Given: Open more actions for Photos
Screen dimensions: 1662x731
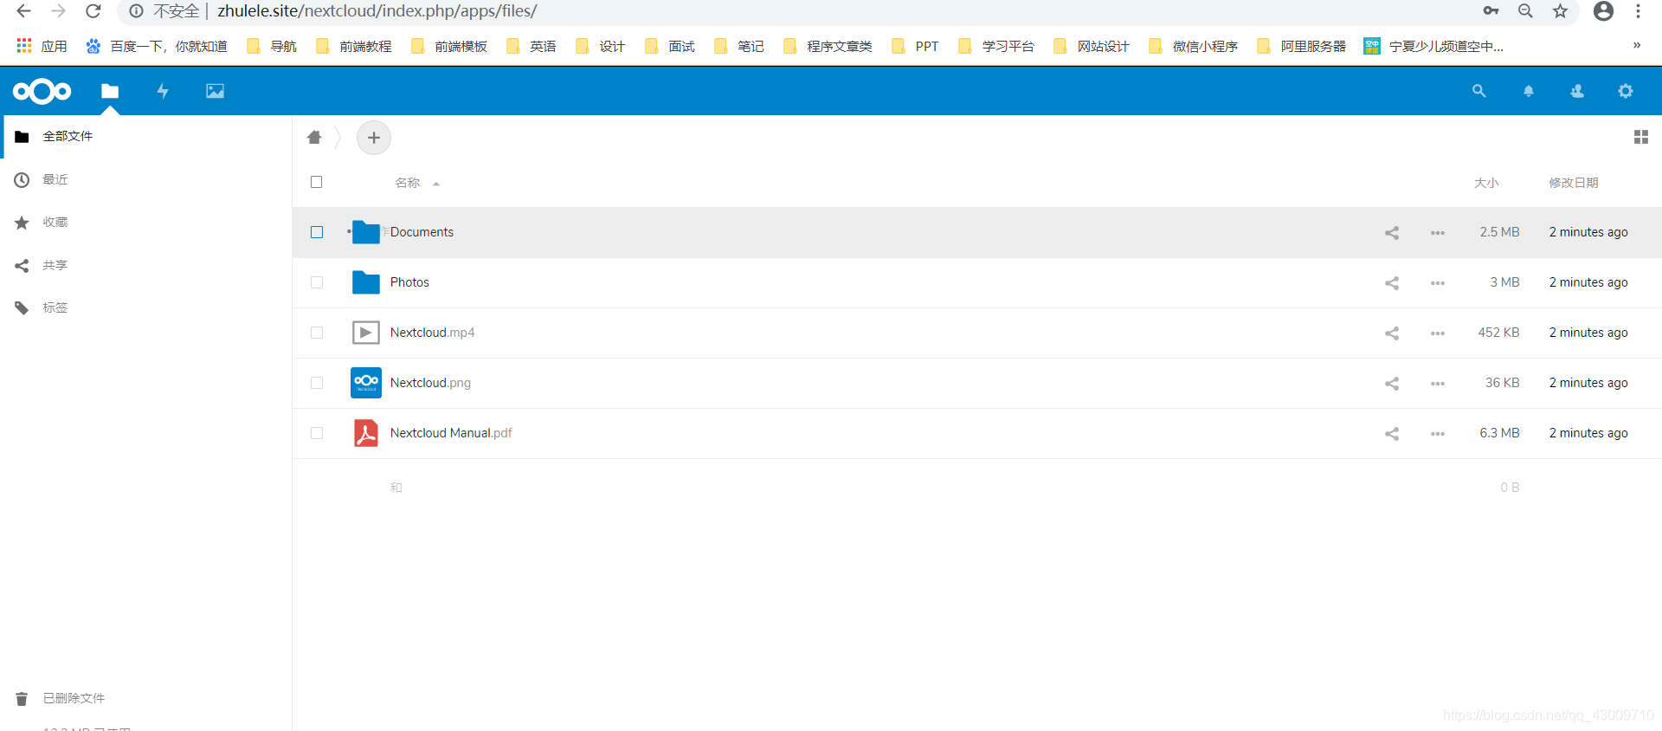Looking at the screenshot, I should pos(1438,283).
